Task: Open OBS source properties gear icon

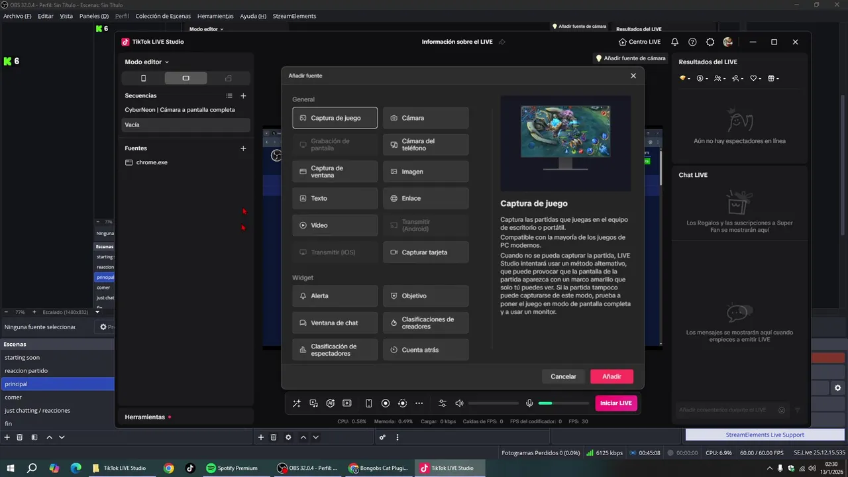Action: pos(288,437)
